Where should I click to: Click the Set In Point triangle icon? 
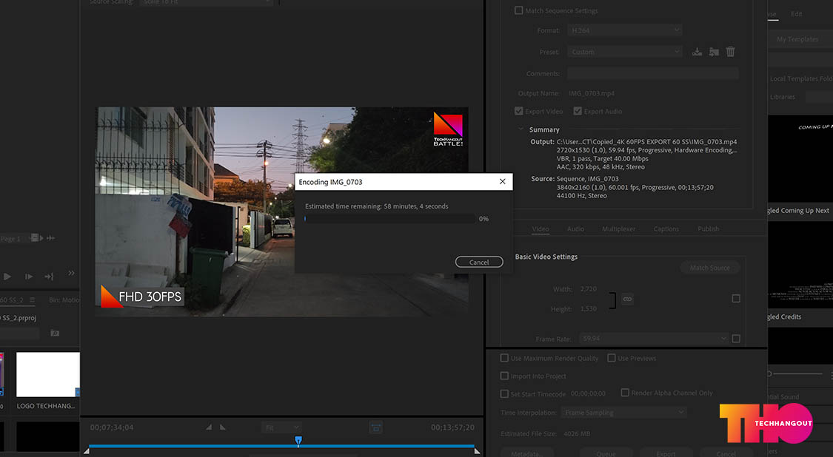(209, 427)
